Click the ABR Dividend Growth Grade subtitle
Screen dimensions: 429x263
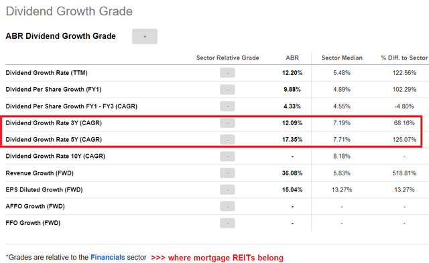pos(61,36)
